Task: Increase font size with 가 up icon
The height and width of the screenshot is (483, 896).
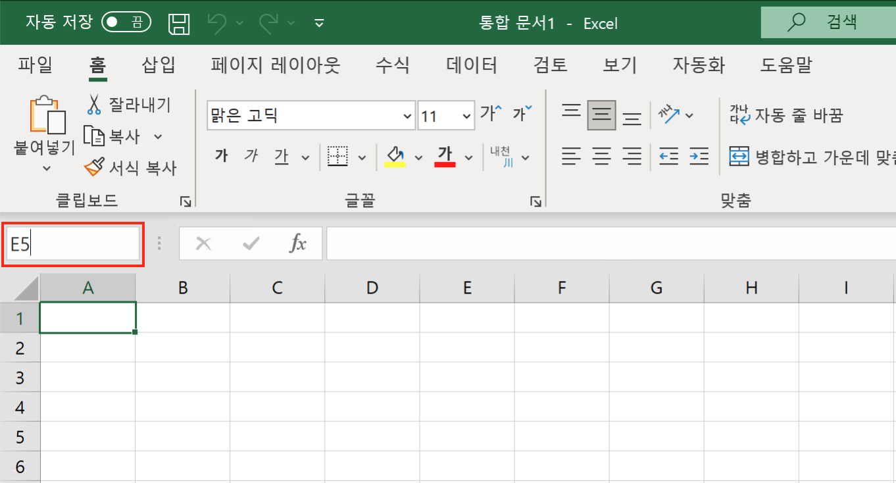Action: point(490,113)
